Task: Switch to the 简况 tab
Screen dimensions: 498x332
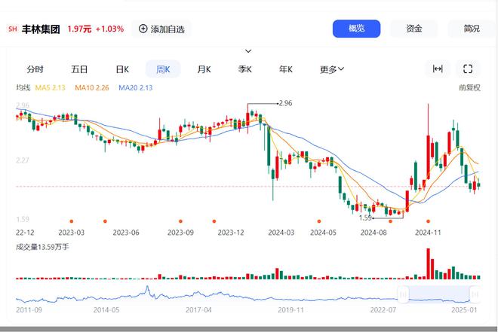Action: pos(472,29)
